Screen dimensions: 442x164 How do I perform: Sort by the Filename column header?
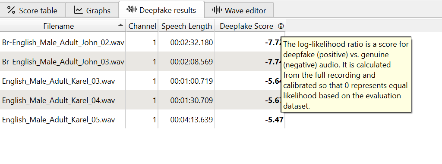pyautogui.click(x=63, y=26)
